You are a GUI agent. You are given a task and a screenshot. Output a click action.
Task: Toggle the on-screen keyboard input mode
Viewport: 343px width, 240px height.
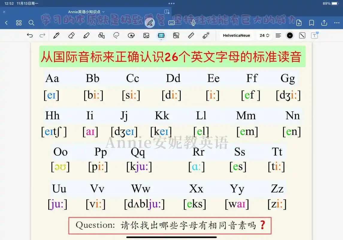pos(172,22)
